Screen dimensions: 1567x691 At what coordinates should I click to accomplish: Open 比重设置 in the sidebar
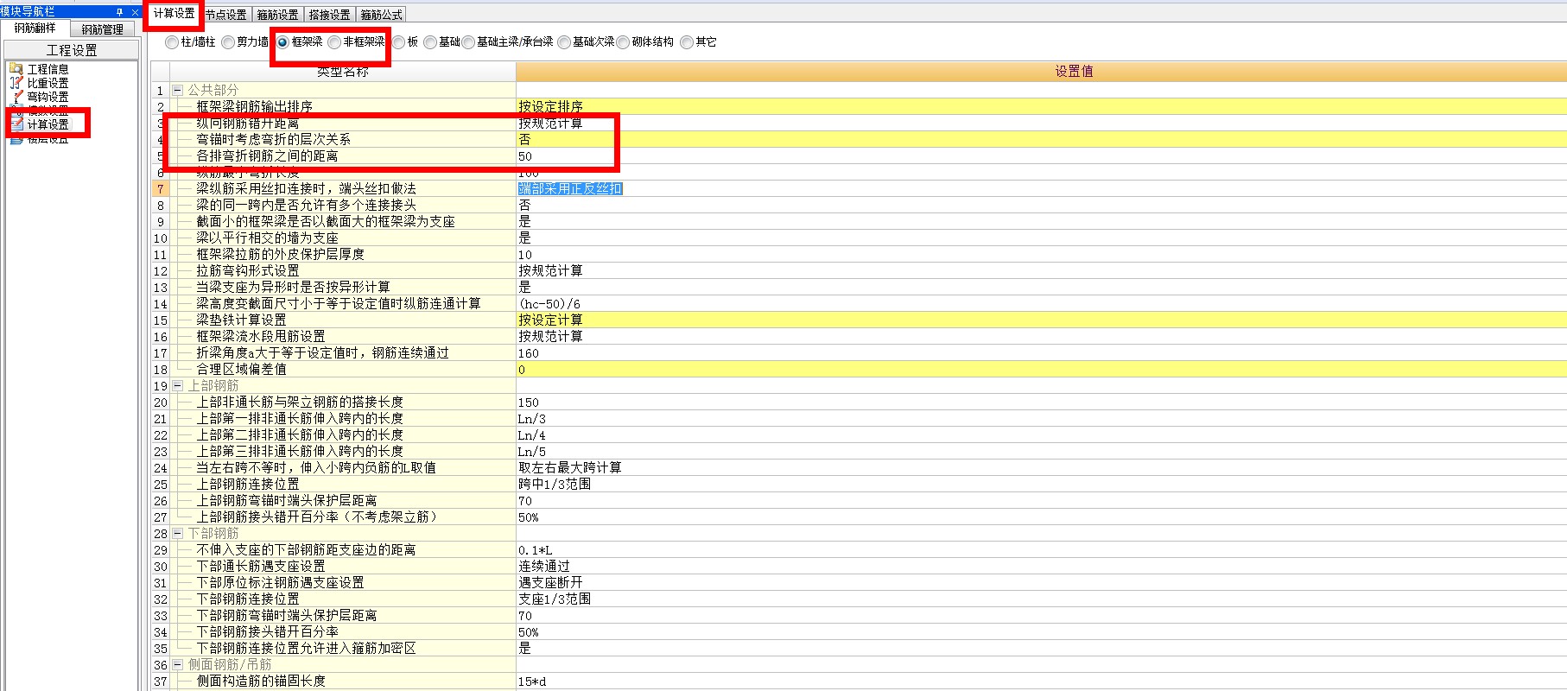point(48,83)
